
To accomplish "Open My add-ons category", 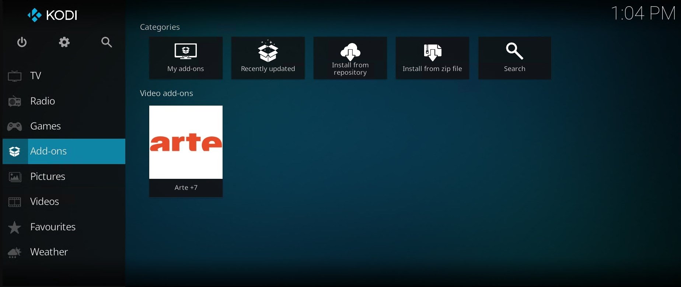I will click(x=186, y=58).
